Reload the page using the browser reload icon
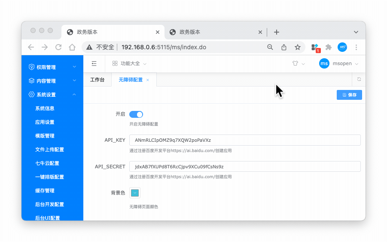Image resolution: width=387 pixels, height=242 pixels. click(x=58, y=47)
